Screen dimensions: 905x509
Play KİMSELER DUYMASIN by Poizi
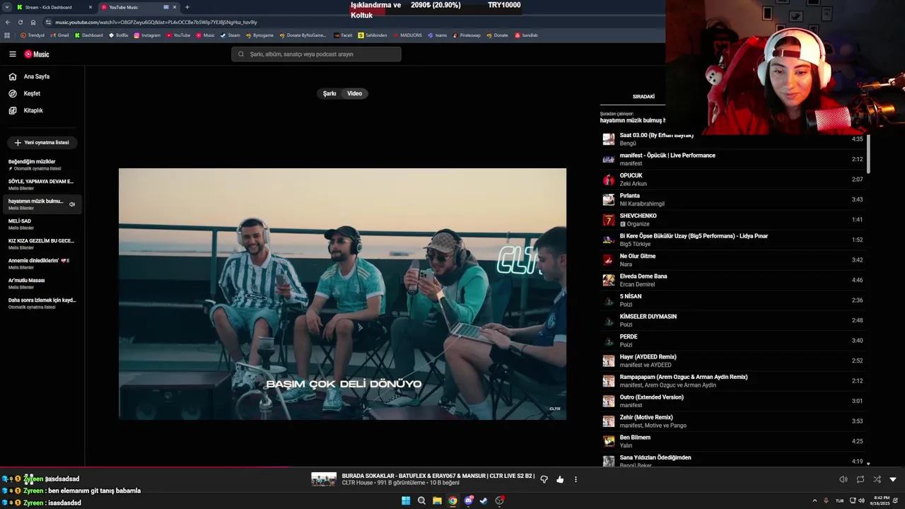click(732, 320)
